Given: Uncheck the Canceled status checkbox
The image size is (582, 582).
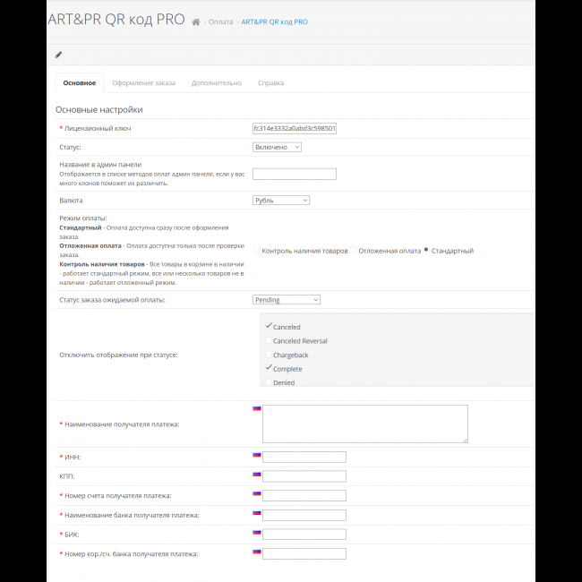Looking at the screenshot, I should [x=269, y=326].
